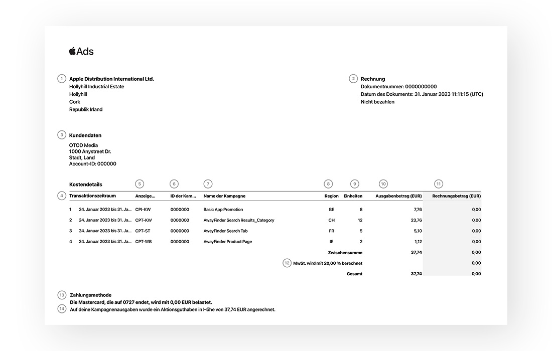Click the AwayFinder Search Tab campaign name
This screenshot has height=351, width=552.
tap(225, 231)
